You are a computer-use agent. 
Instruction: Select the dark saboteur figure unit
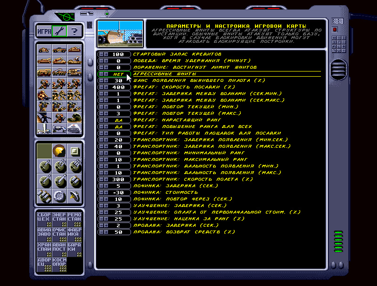click(44, 118)
